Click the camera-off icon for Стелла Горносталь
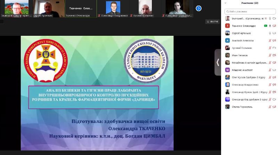The height and width of the screenshot is (155, 278). tap(274, 107)
